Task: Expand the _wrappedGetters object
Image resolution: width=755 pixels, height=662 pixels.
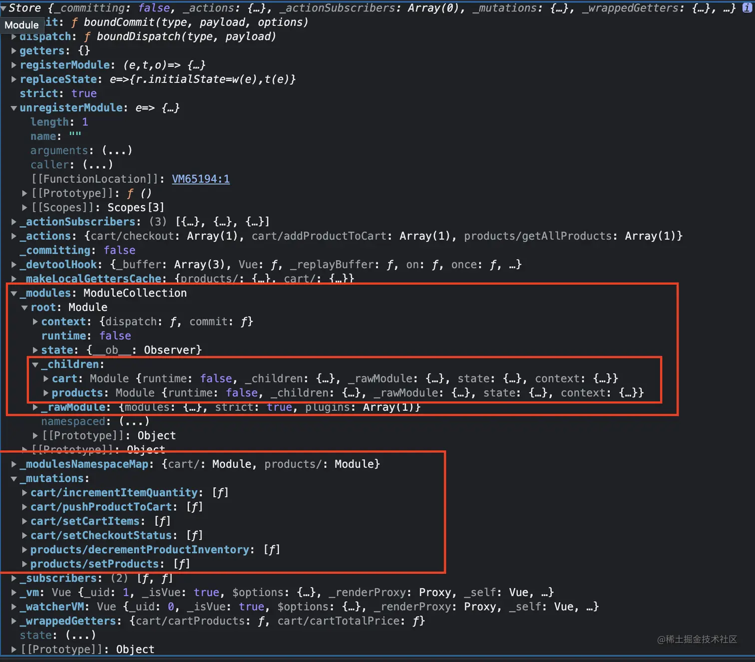Action: [14, 621]
